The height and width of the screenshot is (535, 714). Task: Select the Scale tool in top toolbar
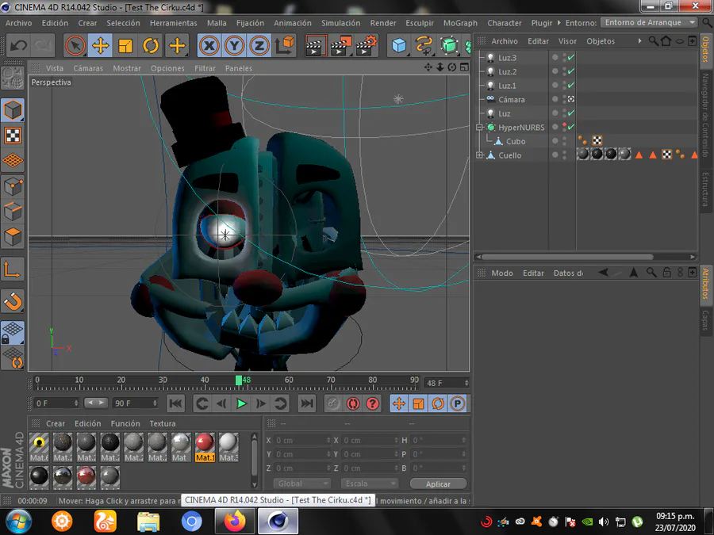pyautogui.click(x=125, y=46)
